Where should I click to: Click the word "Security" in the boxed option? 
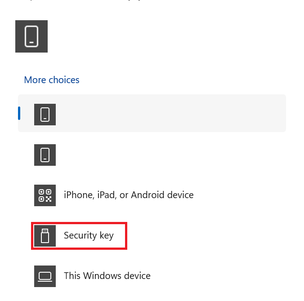[80, 235]
